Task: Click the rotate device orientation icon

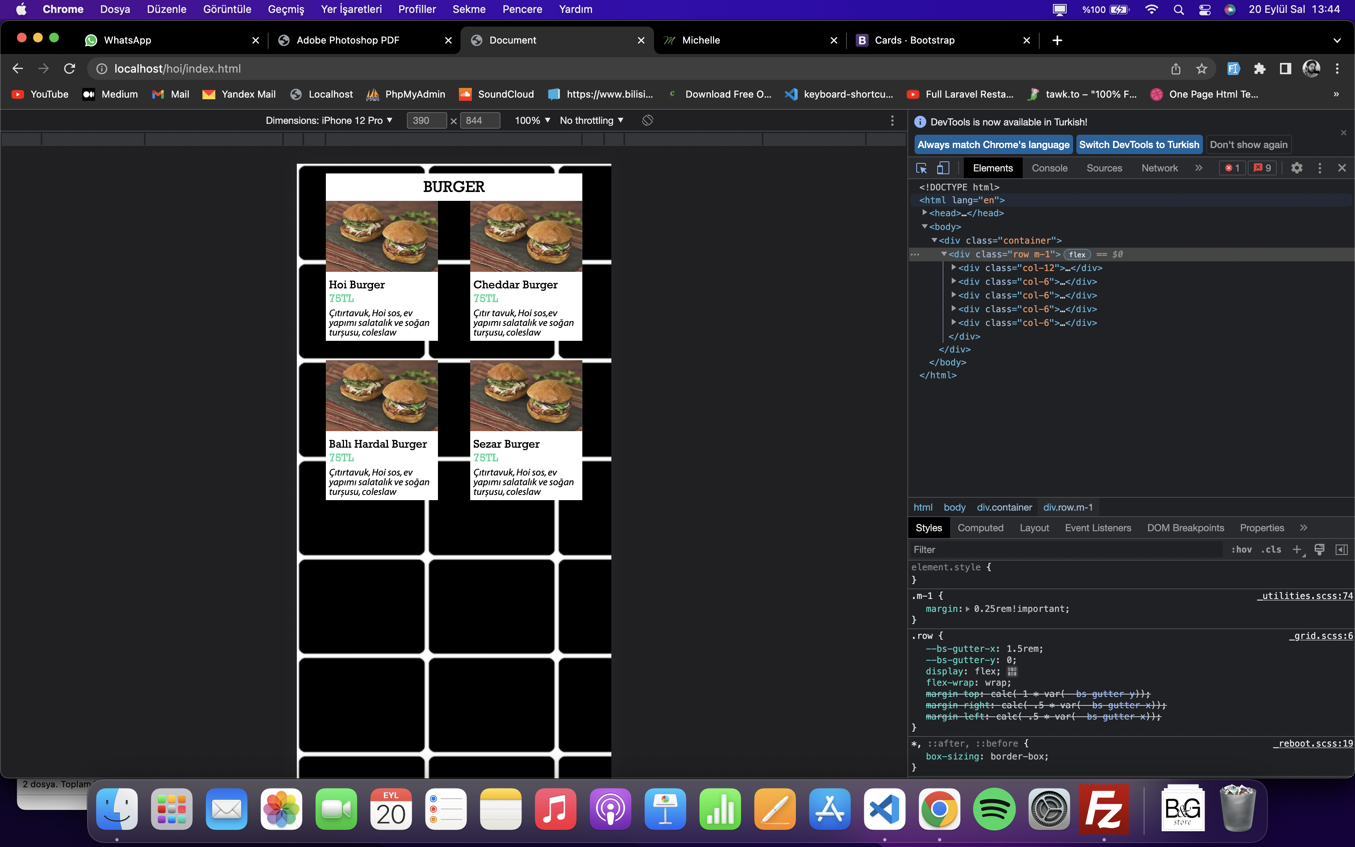Action: 648,121
